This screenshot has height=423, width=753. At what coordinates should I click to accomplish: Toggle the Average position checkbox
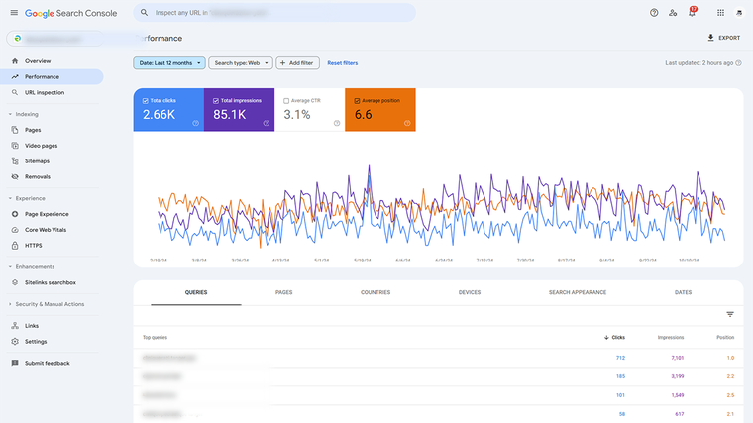click(356, 100)
